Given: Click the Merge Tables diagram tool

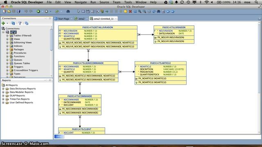Looking at the screenshot, I should point(97,11).
